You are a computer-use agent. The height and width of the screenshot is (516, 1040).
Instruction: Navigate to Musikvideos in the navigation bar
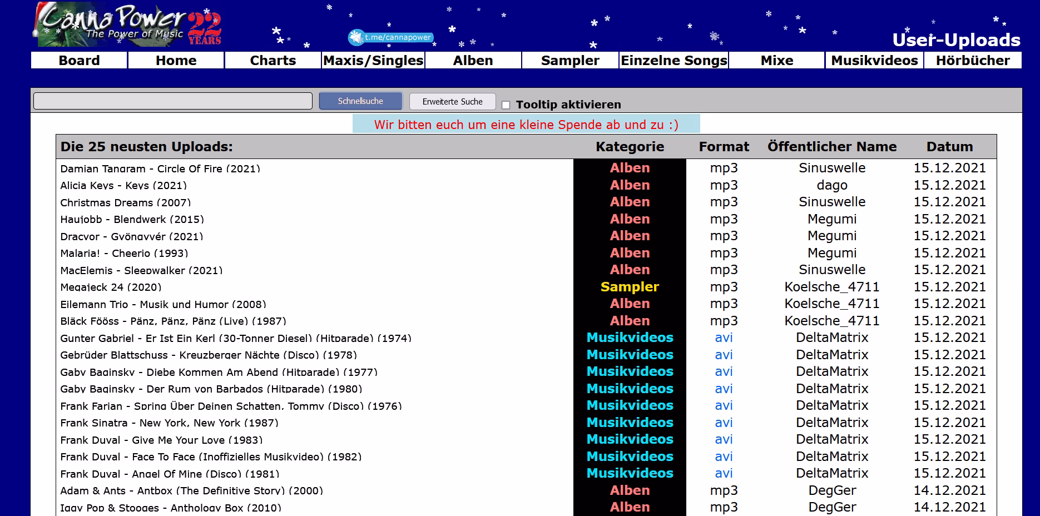(874, 61)
